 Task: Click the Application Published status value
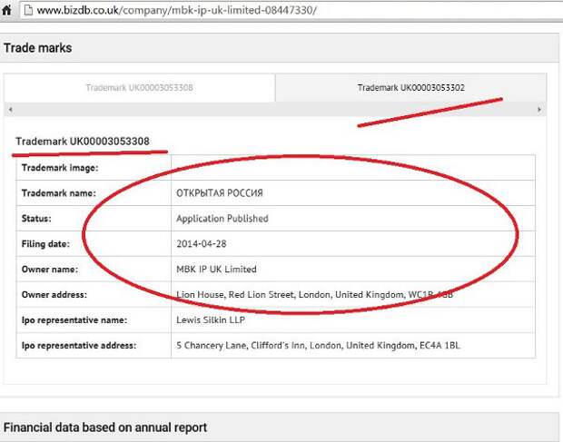pos(222,219)
